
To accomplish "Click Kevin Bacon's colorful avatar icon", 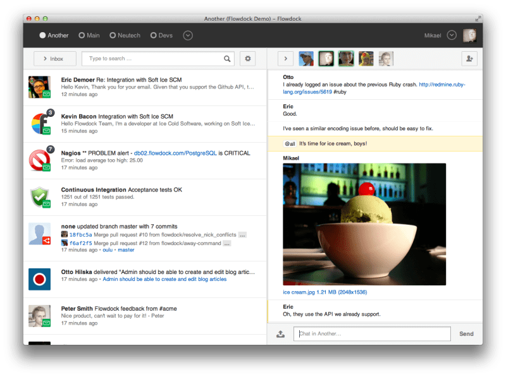I will click(x=39, y=122).
